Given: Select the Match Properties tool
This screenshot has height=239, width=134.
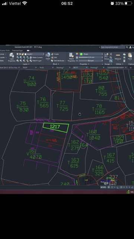Looking at the screenshot, I should [x=71, y=57].
